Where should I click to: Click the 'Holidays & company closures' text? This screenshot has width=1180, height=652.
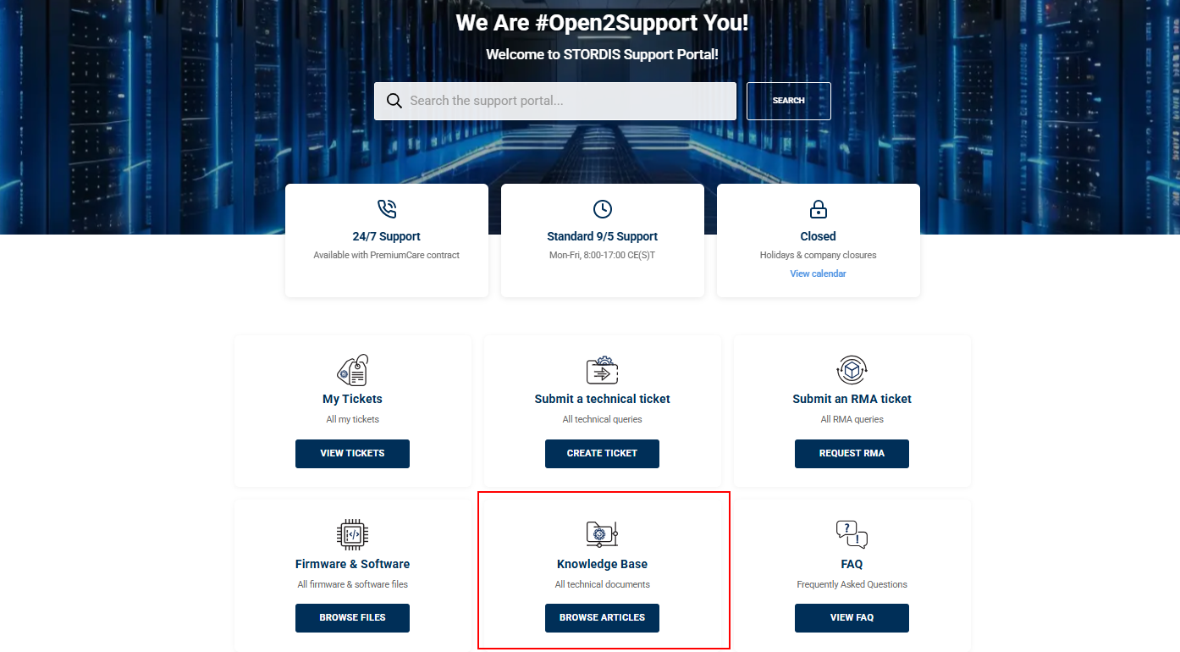point(818,255)
